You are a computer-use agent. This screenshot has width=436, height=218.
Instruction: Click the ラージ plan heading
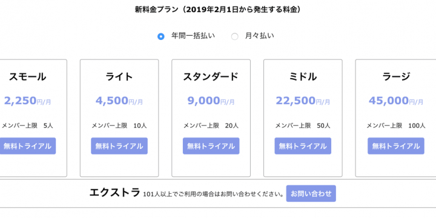point(396,77)
